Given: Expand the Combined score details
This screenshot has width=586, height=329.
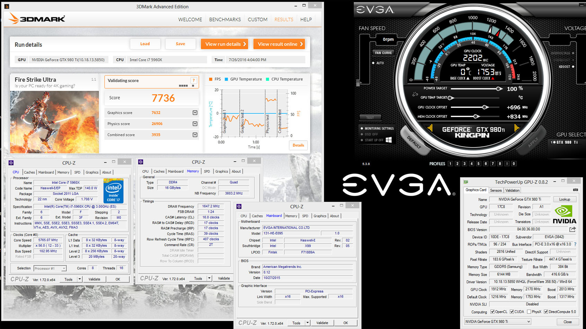Looking at the screenshot, I should coord(195,135).
